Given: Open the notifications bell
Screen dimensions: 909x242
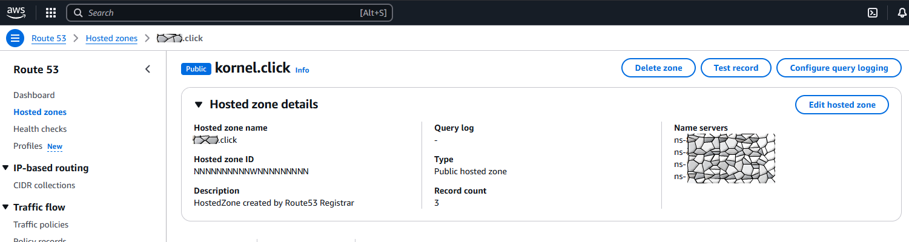Looking at the screenshot, I should click(904, 13).
